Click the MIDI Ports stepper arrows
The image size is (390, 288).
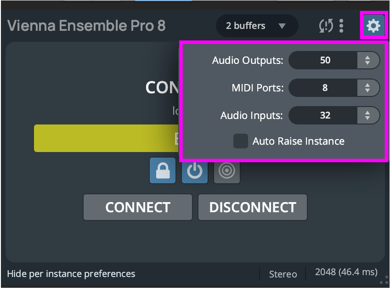[367, 88]
